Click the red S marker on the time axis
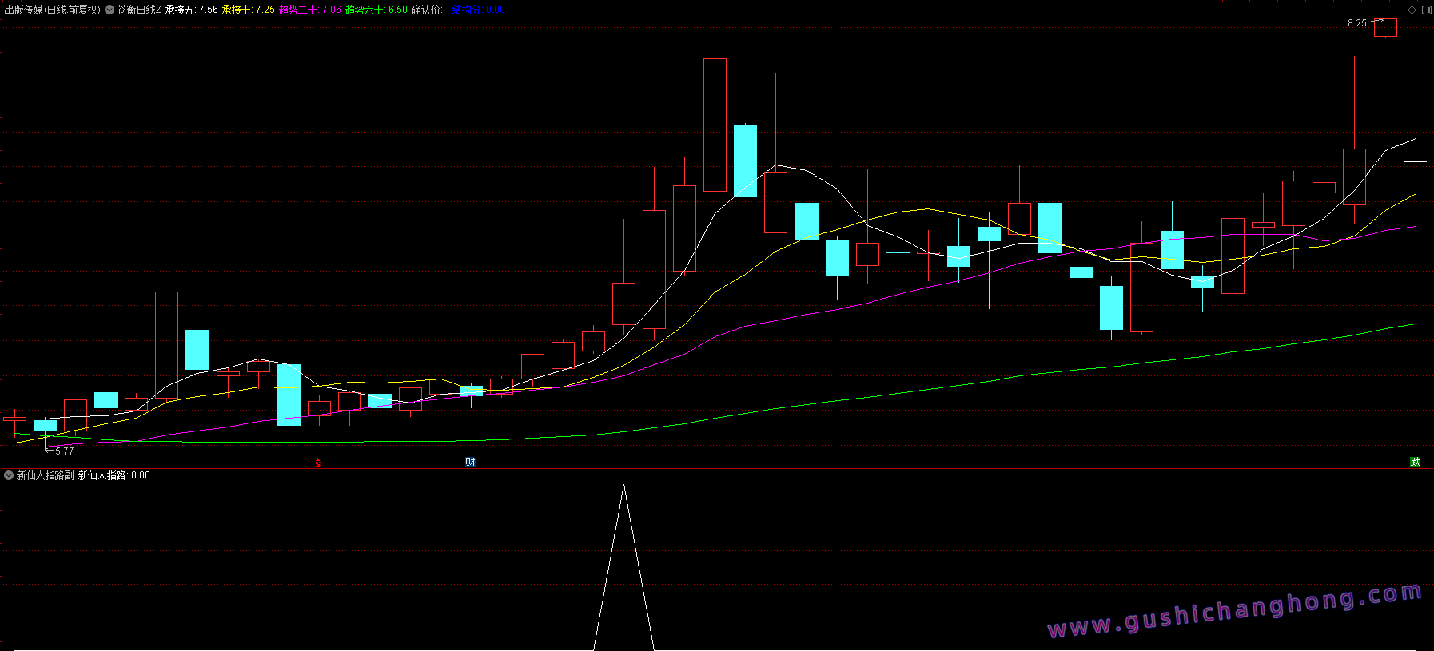This screenshot has width=1434, height=651. point(318,463)
